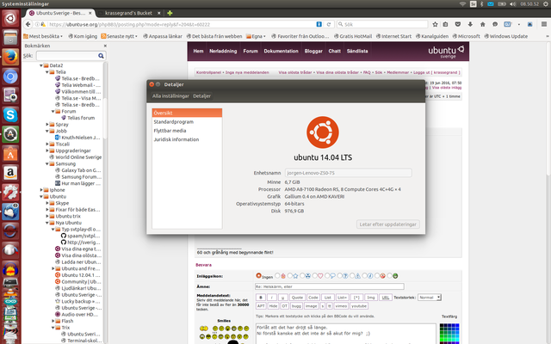
Task: Collapse the Nya Ubuntu bookmark folder
Action: [x=47, y=223]
